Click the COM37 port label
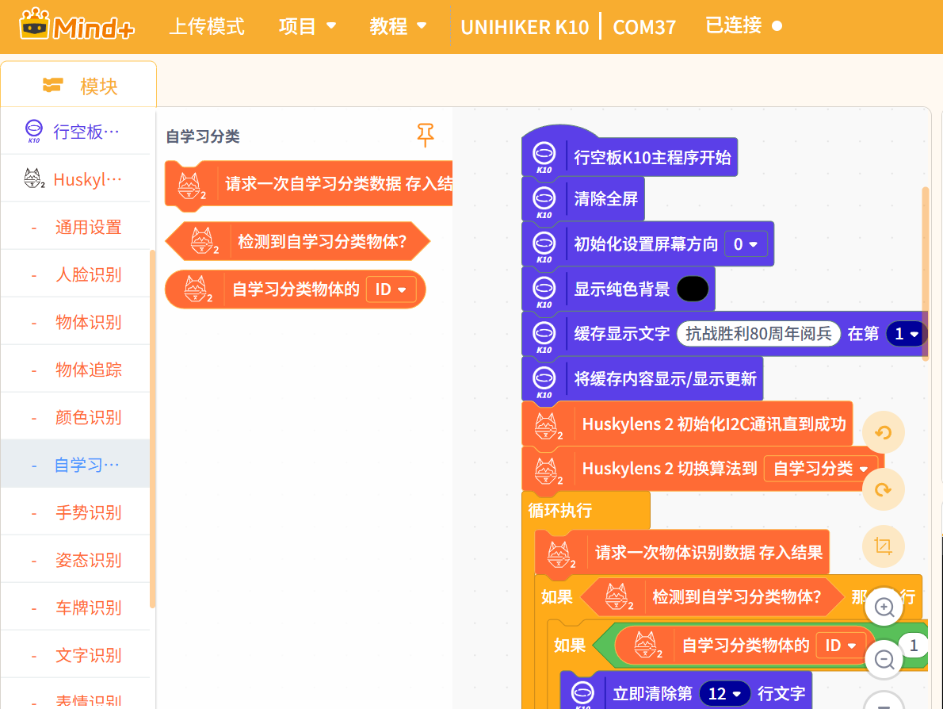The image size is (943, 709). (x=644, y=27)
